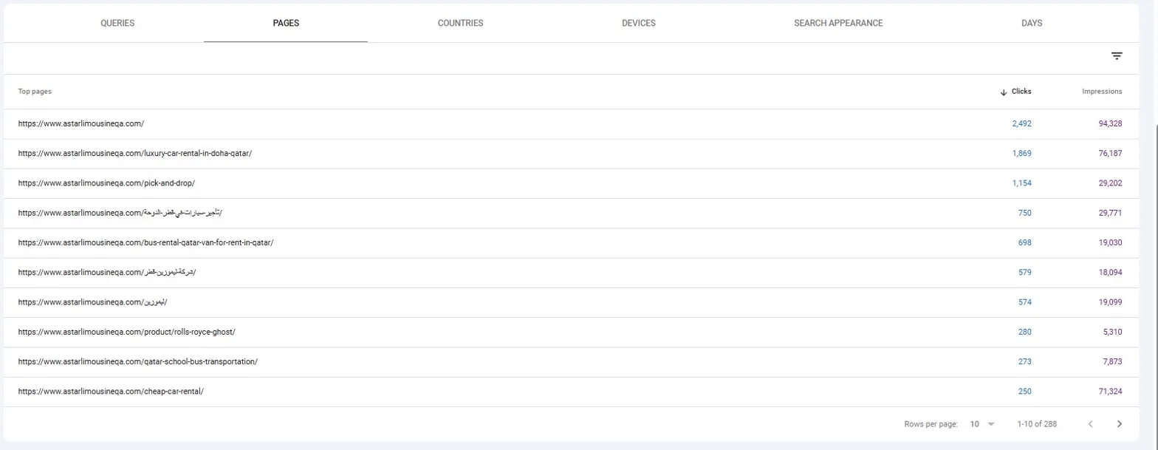The image size is (1158, 450).
Task: Open the homepage URL row
Action: pyautogui.click(x=571, y=124)
